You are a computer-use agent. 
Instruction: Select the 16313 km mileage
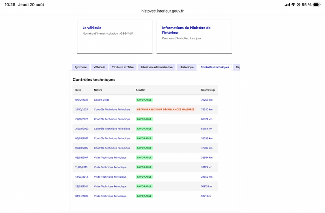(206, 186)
